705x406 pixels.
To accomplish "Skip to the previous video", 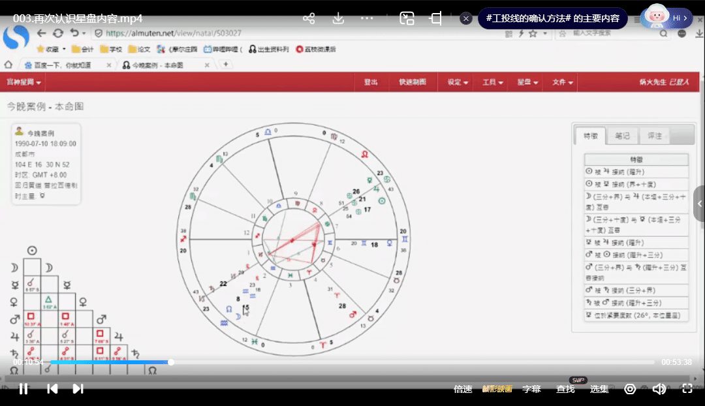I will [x=52, y=389].
